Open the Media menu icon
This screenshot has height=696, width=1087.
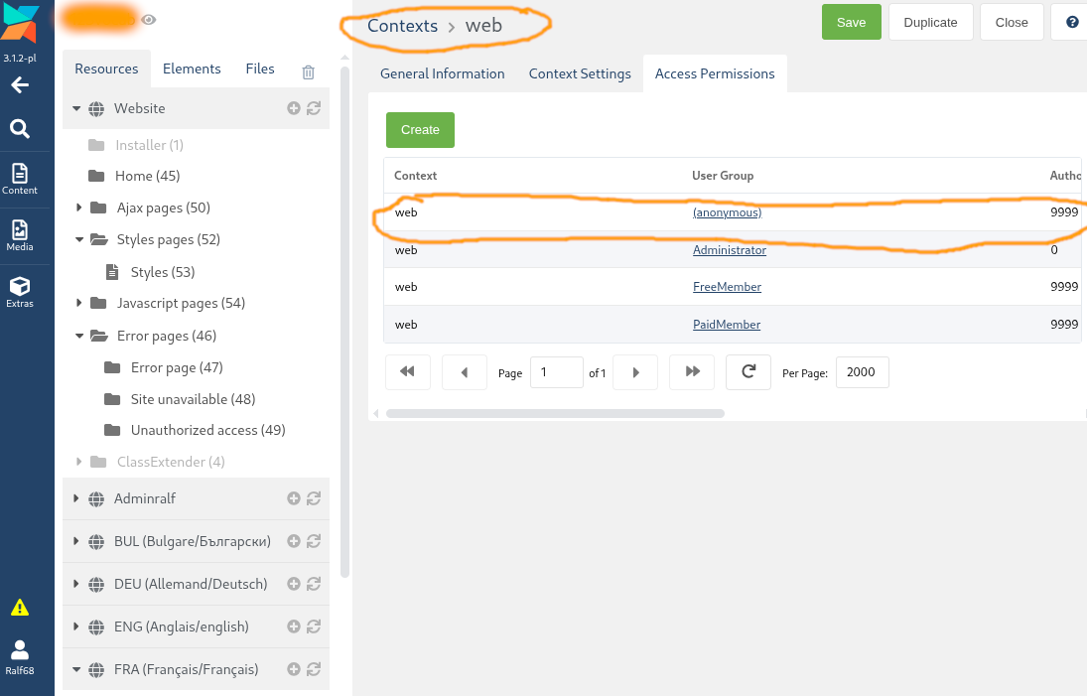20,235
